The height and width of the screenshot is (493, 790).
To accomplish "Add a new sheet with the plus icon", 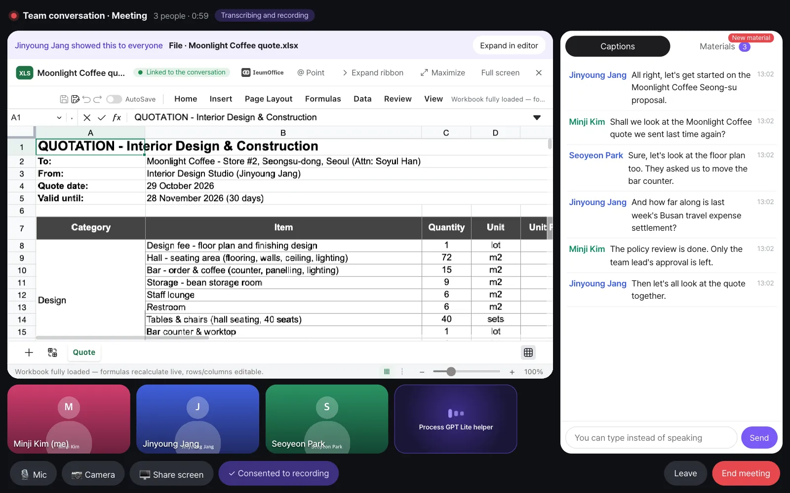I will (x=29, y=352).
